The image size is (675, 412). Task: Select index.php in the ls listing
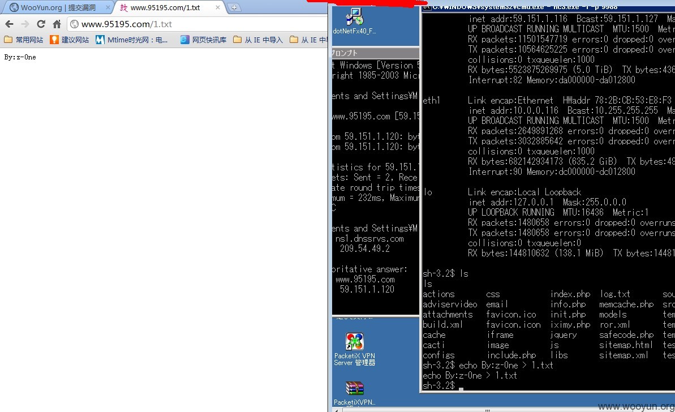point(570,294)
